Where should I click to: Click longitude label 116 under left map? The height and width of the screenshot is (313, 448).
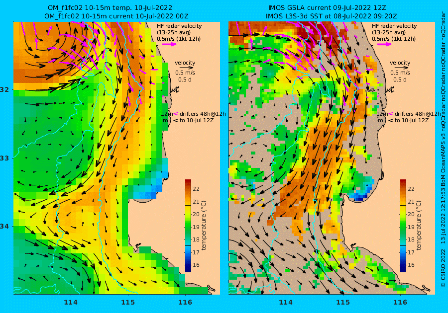click(185, 303)
